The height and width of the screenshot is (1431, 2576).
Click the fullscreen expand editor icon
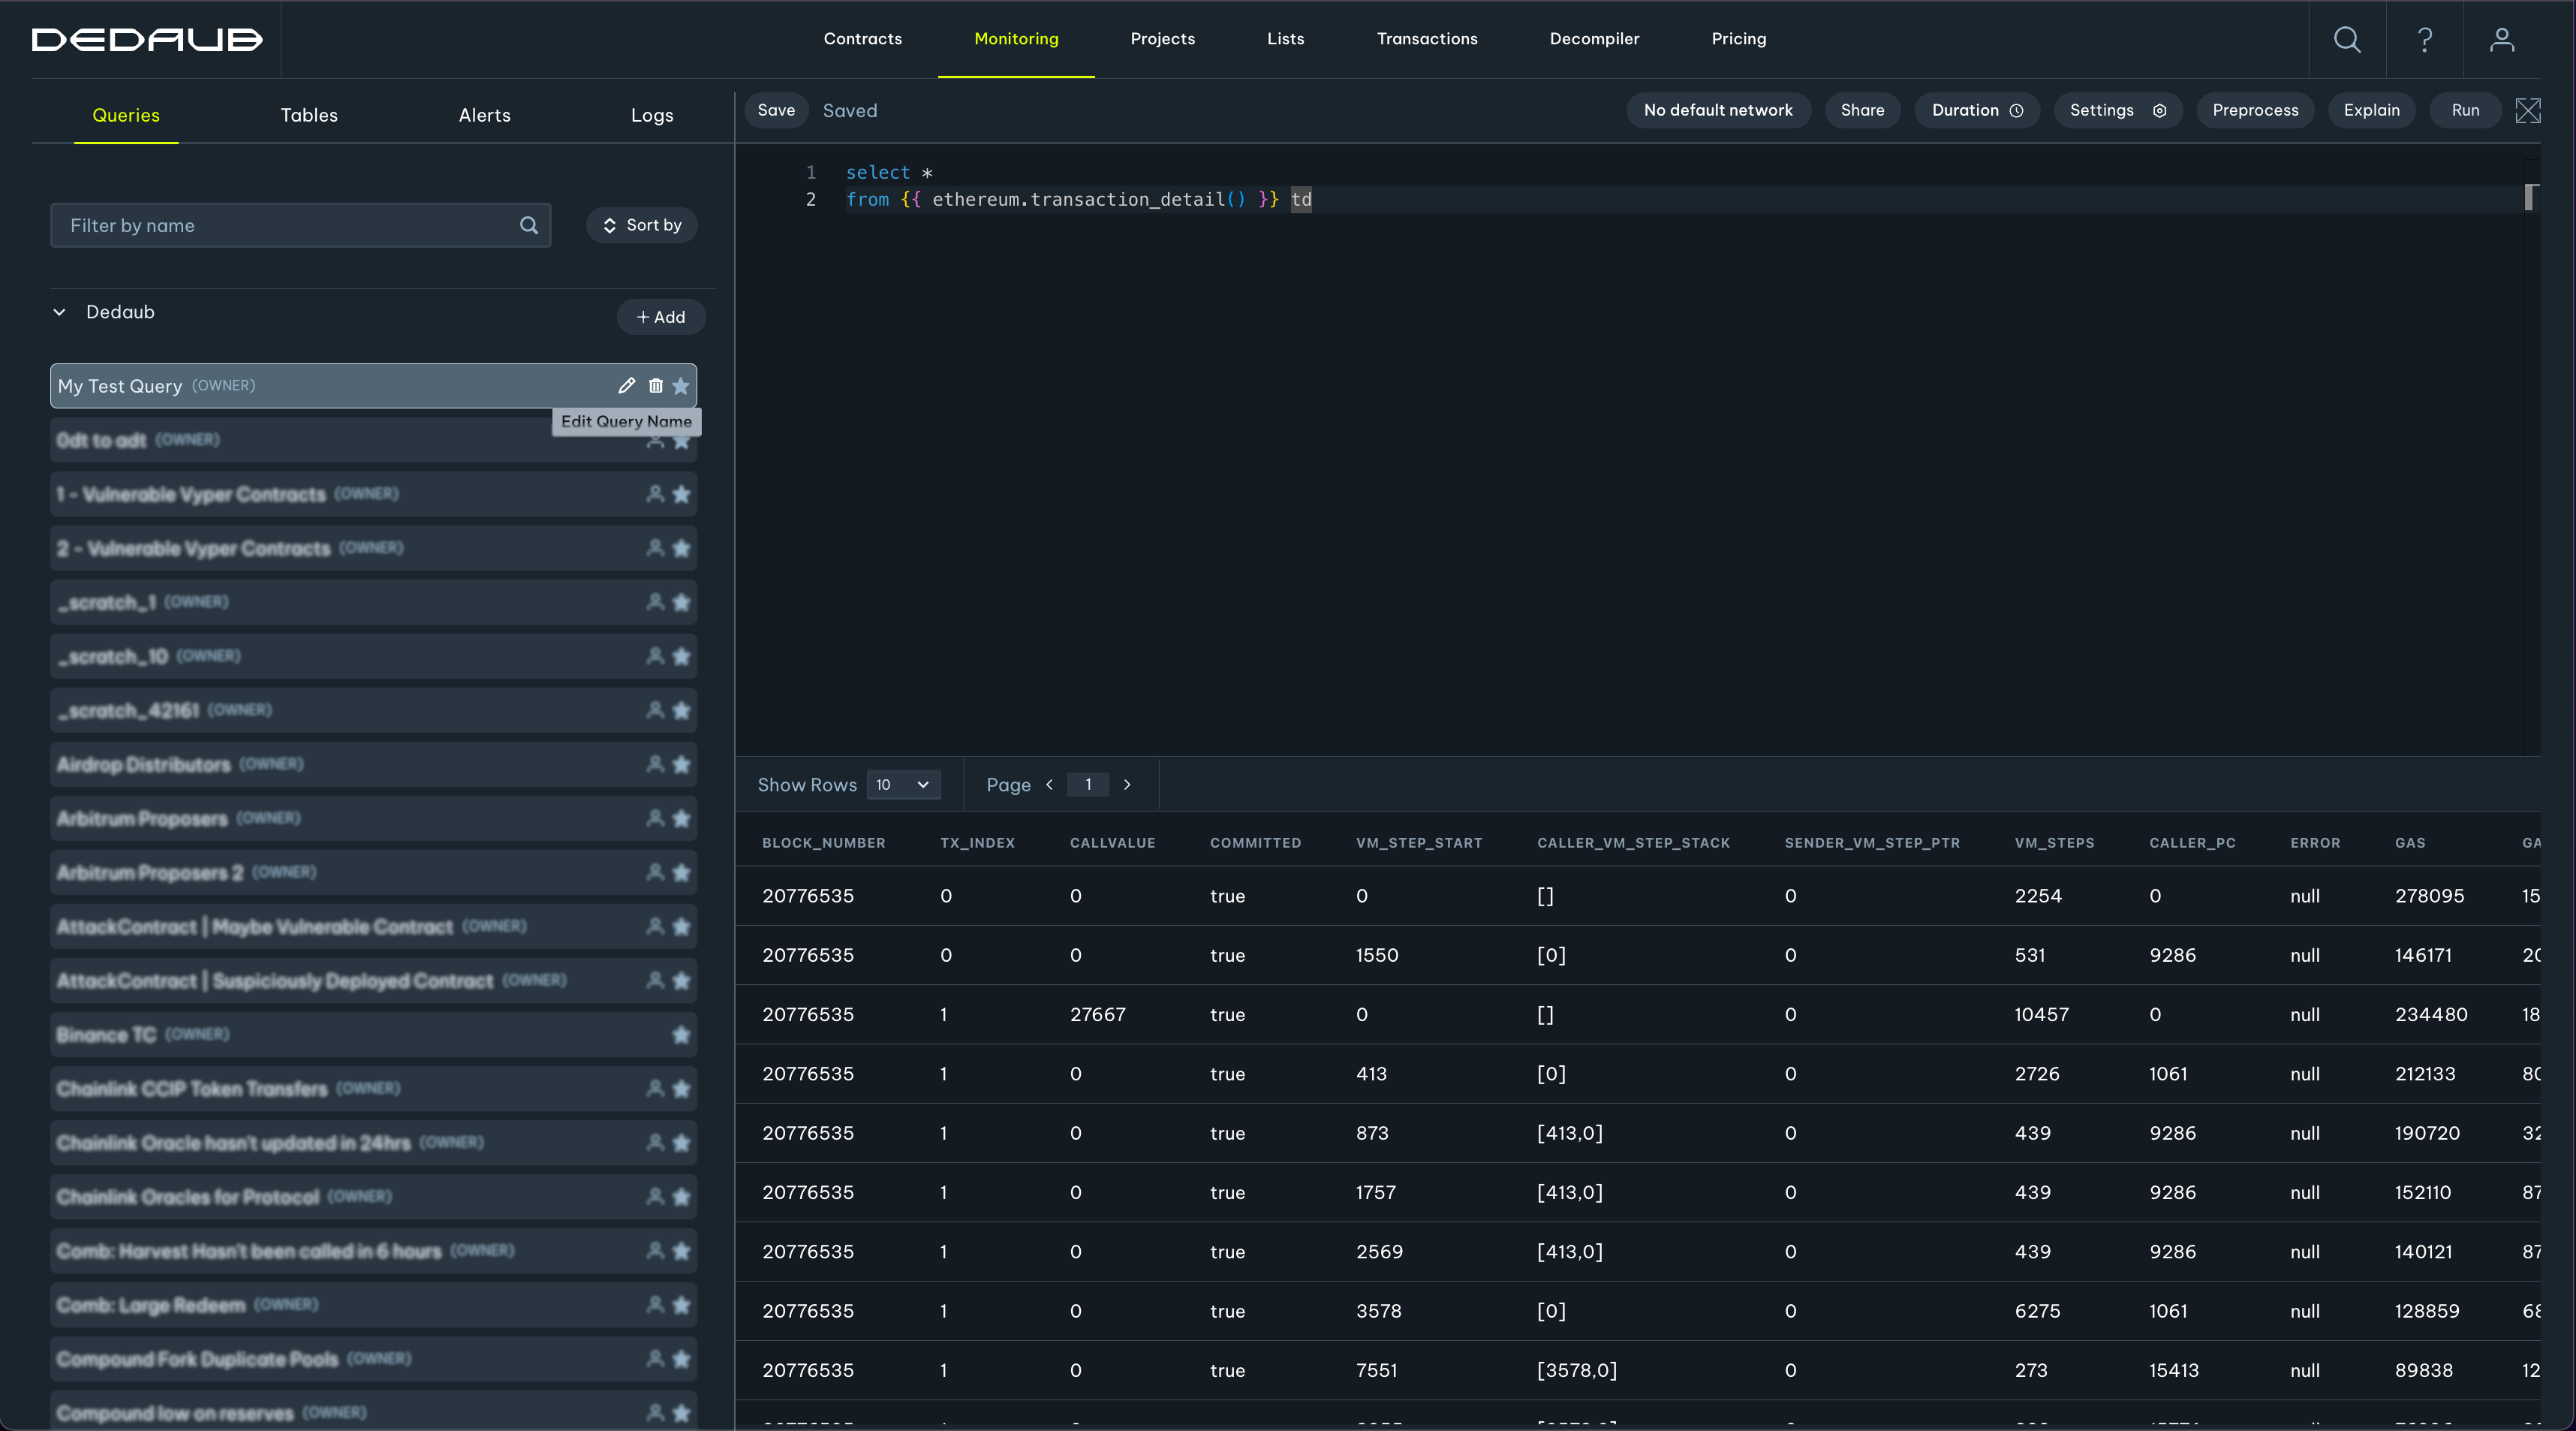click(x=2527, y=111)
